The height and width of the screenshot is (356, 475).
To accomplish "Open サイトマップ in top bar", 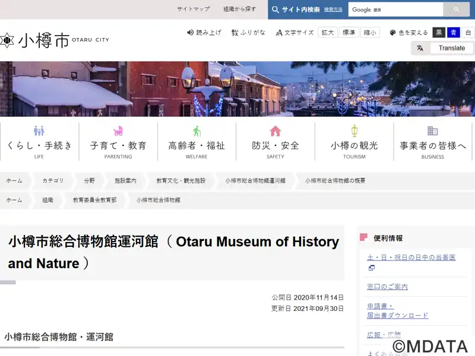I will click(x=193, y=9).
